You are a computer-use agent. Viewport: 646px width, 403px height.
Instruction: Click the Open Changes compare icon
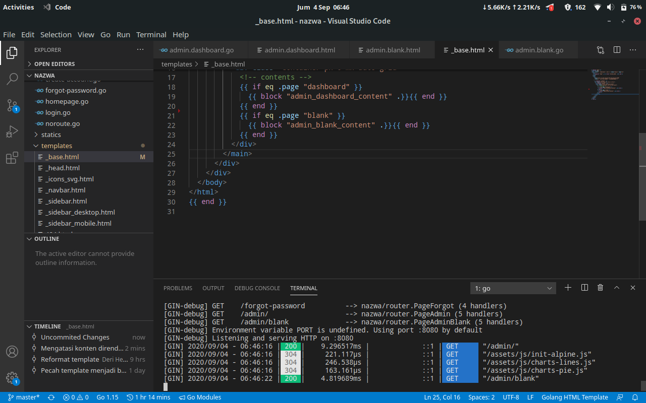coord(600,50)
